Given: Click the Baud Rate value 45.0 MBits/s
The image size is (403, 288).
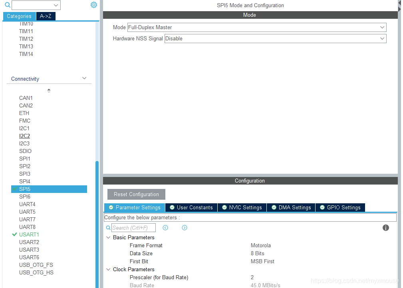Looking at the screenshot, I should (265, 285).
